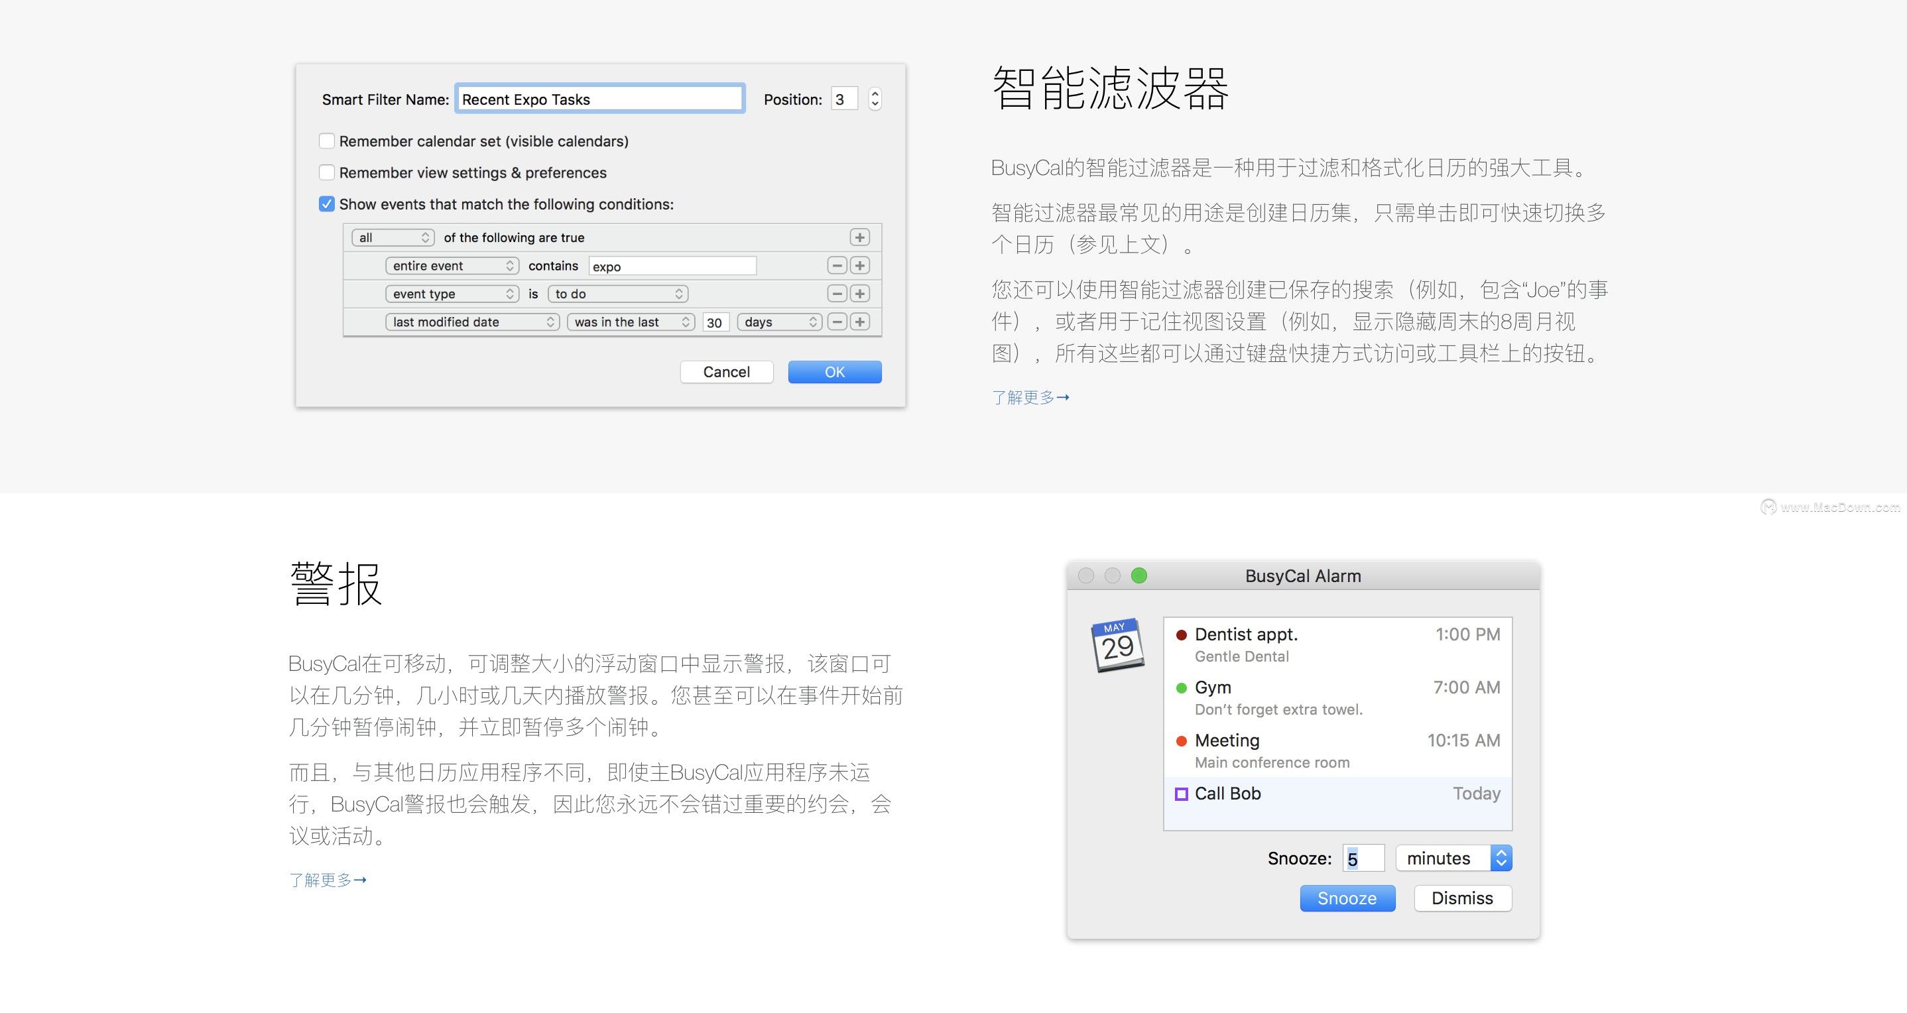Add condition after 'entire event contains' row

[859, 266]
